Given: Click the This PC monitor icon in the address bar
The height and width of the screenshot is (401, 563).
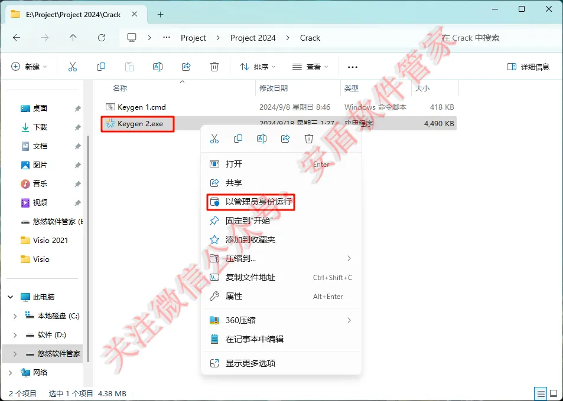Looking at the screenshot, I should point(132,38).
